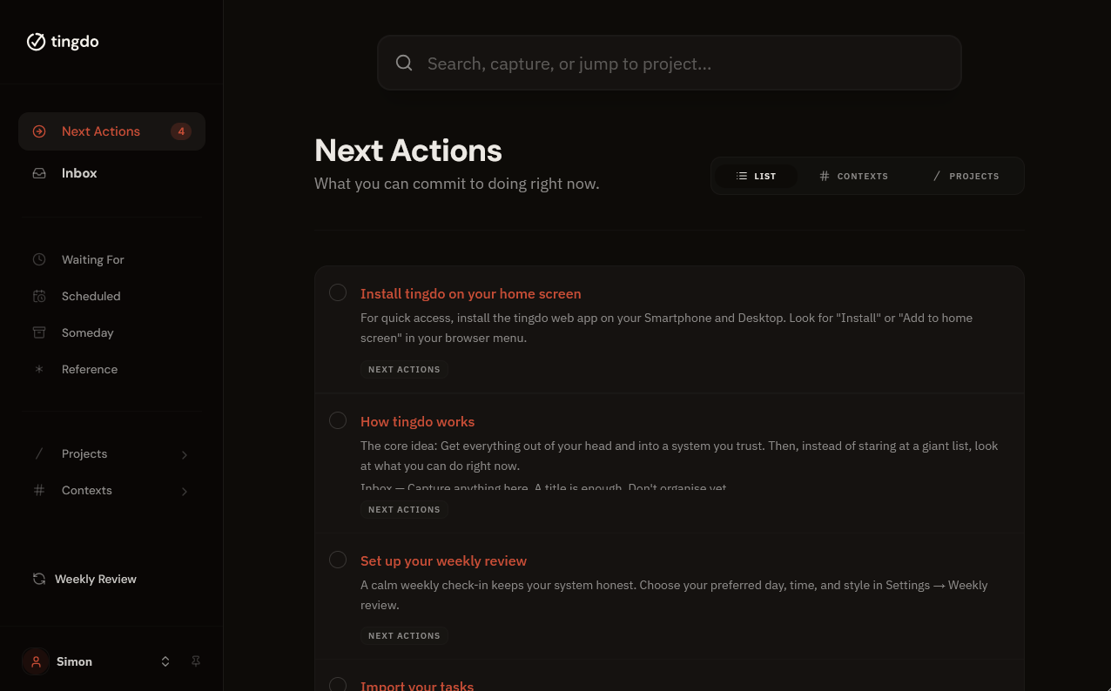The height and width of the screenshot is (691, 1111).
Task: Pin the sidebar using the pin icon
Action: 196,661
